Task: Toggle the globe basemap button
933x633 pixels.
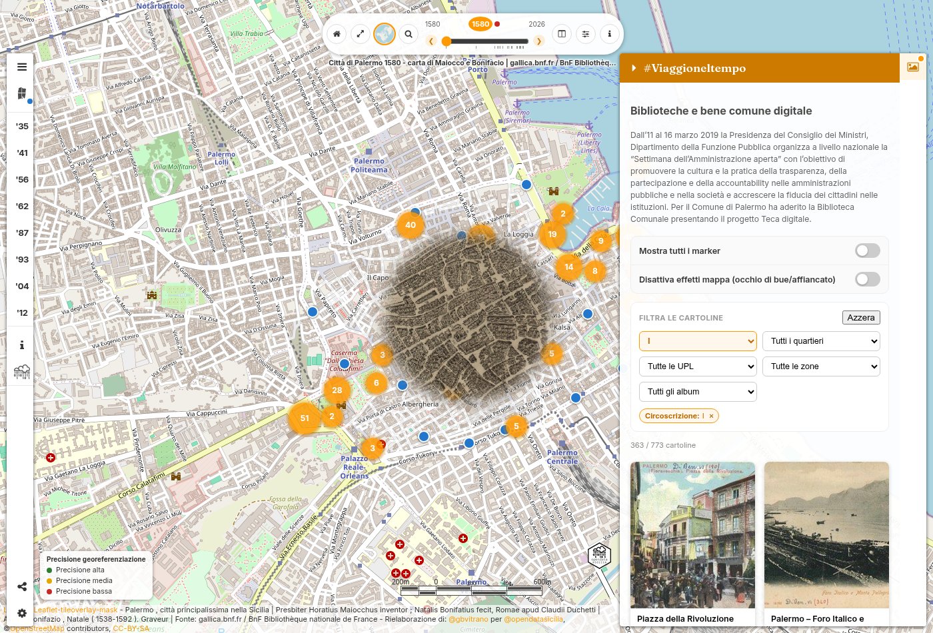Action: click(x=385, y=34)
